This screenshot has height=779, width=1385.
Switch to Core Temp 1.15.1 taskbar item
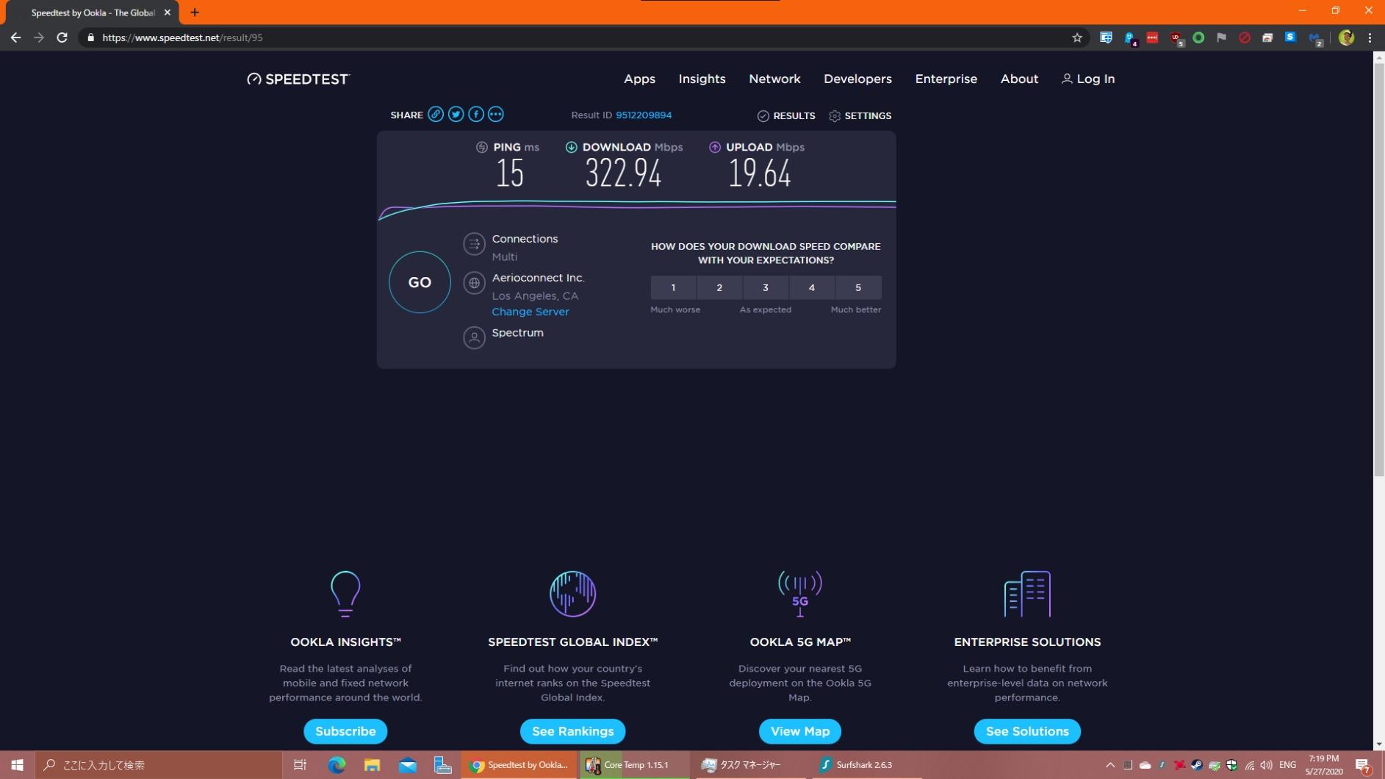634,765
